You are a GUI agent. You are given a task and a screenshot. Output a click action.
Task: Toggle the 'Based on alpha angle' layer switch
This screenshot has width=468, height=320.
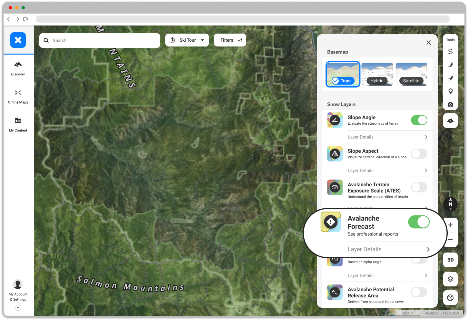(x=419, y=260)
